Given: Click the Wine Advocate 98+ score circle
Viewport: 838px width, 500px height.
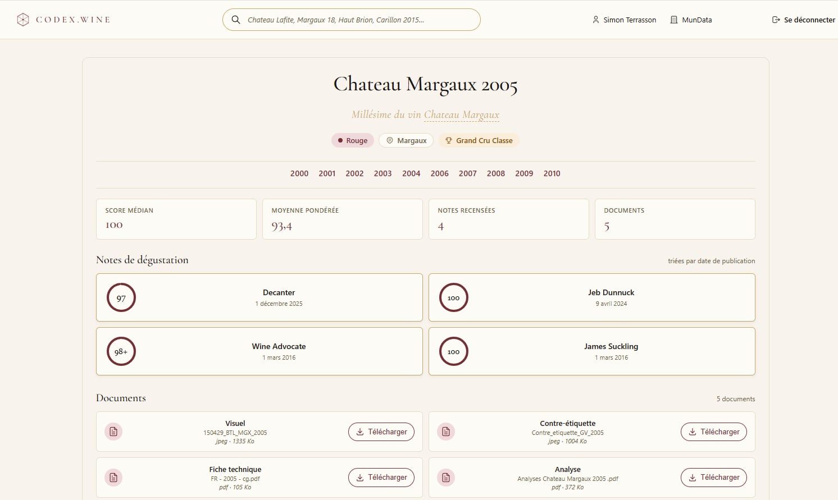Looking at the screenshot, I should click(x=121, y=351).
